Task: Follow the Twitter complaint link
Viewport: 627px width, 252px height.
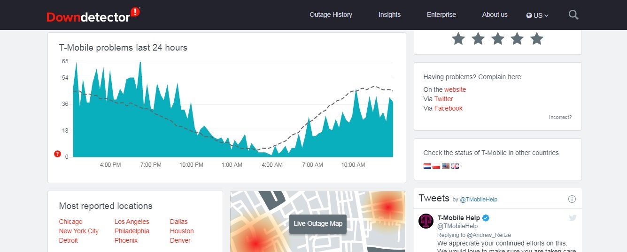Action: point(443,99)
